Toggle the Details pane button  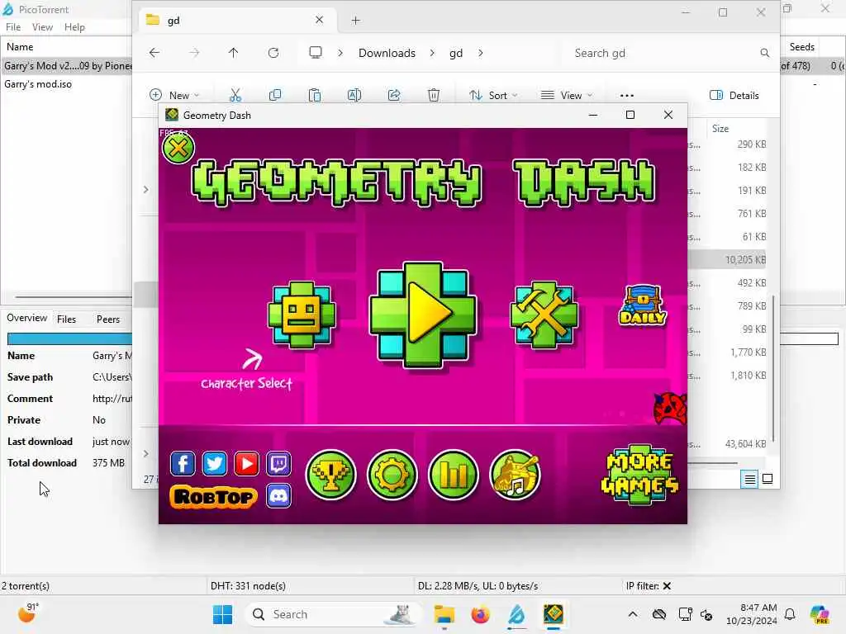coord(734,96)
